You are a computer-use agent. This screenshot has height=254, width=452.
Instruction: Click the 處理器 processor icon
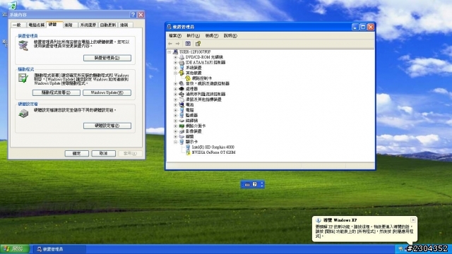[182, 89]
